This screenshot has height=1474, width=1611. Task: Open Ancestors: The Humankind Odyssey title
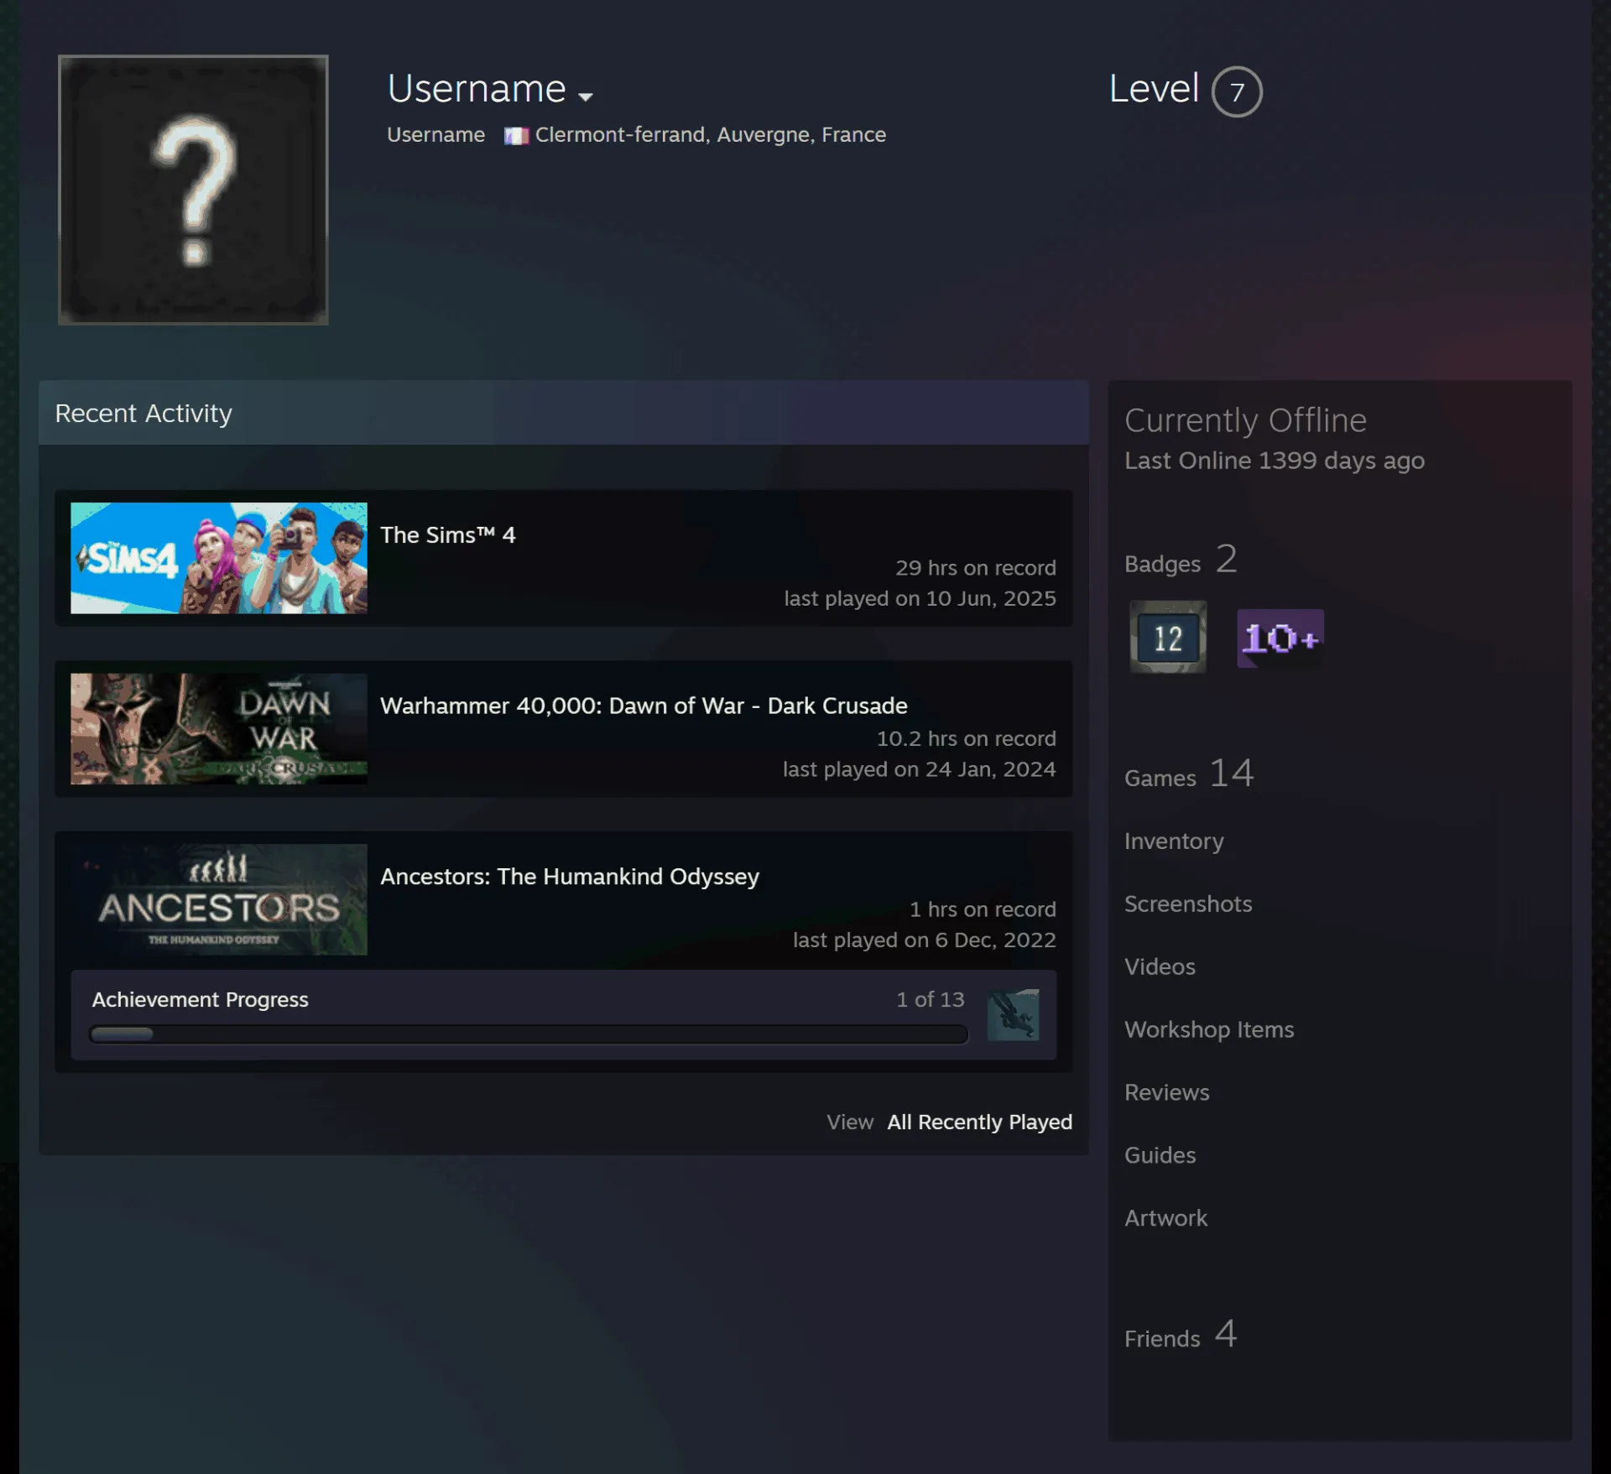click(570, 876)
